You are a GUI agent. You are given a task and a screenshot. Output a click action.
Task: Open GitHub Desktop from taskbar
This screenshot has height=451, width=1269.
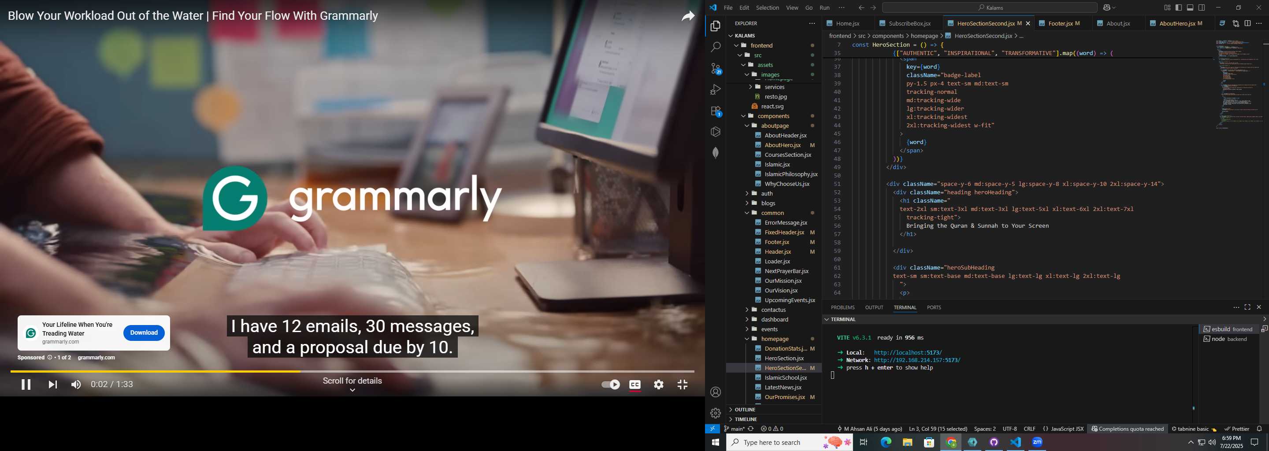pos(994,442)
